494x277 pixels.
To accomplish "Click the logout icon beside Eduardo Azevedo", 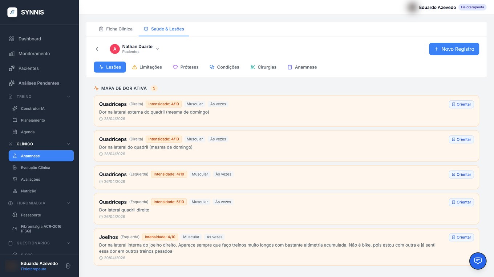I will coord(68,266).
